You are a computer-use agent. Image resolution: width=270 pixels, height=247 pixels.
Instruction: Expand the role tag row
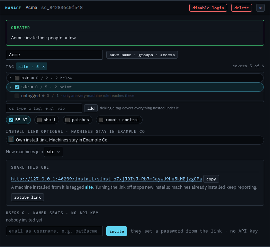11,78
